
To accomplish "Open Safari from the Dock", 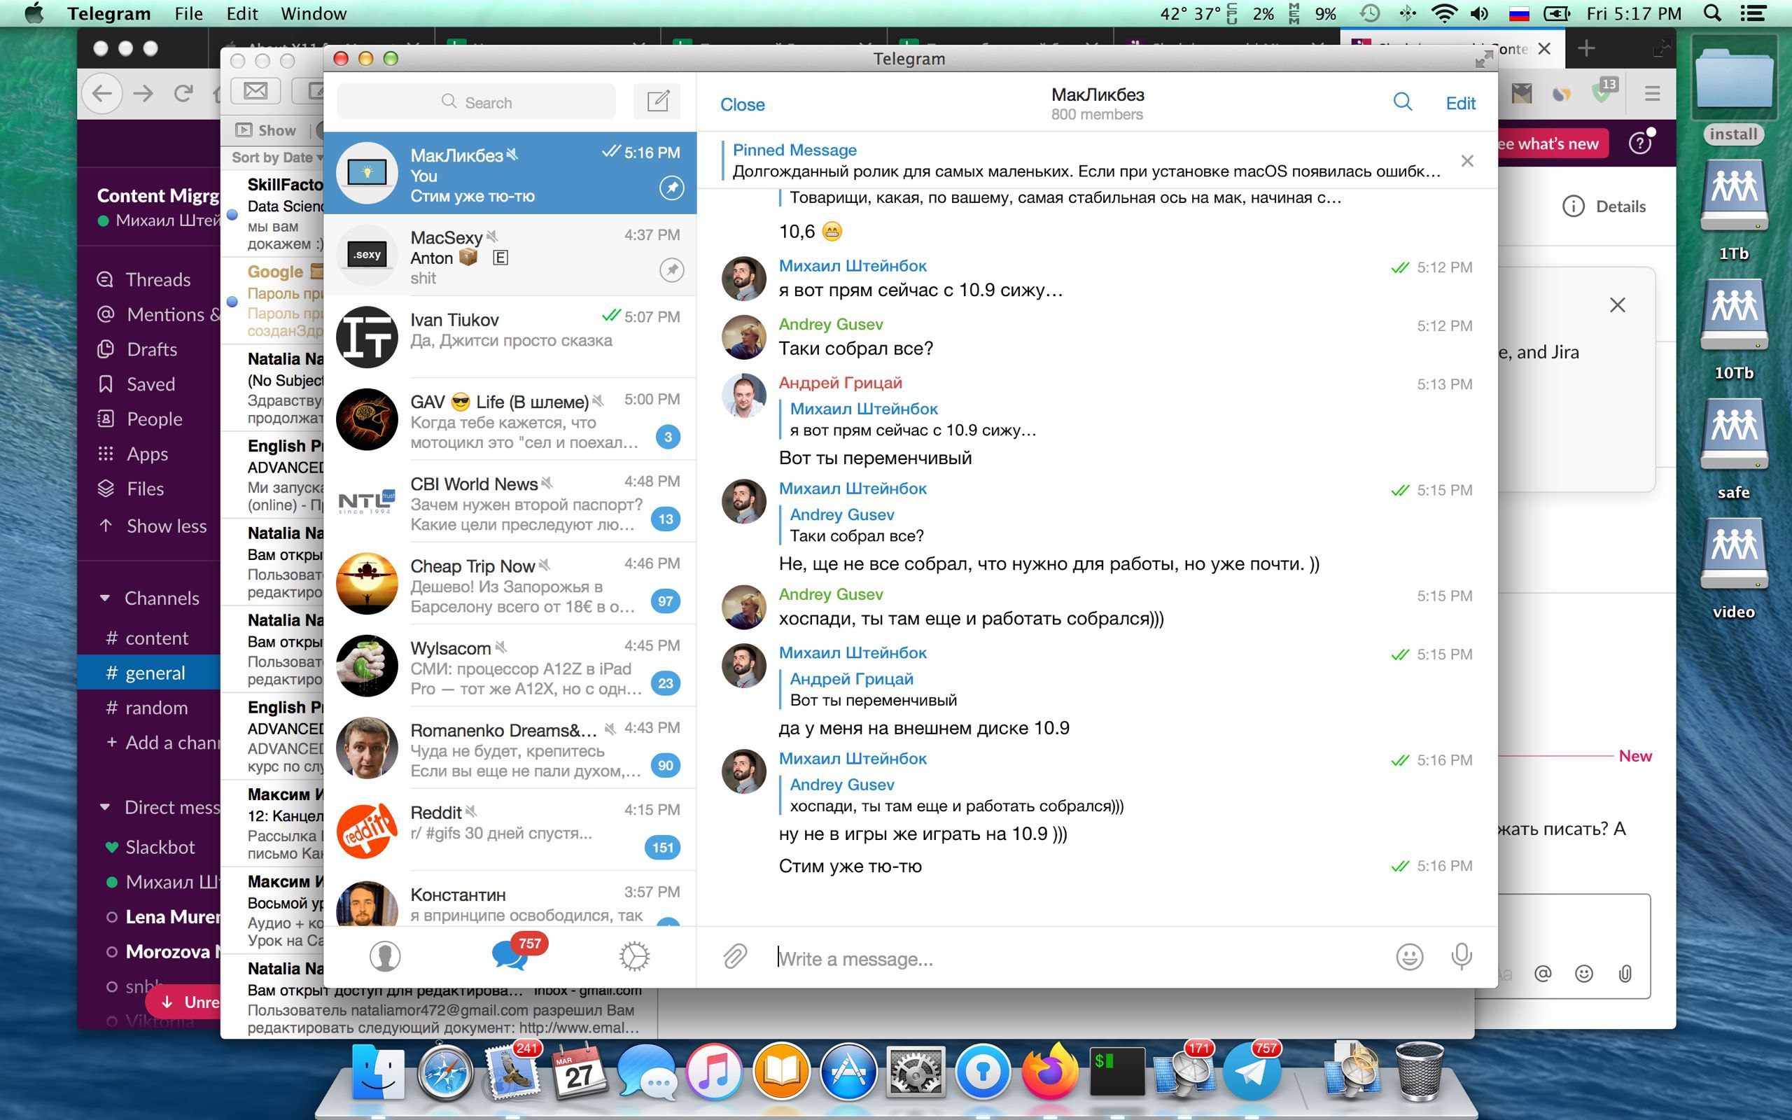I will (x=445, y=1072).
